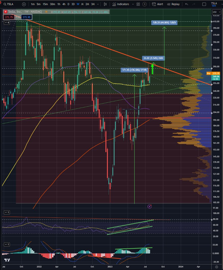Select the 4h timeframe

[64, 4]
